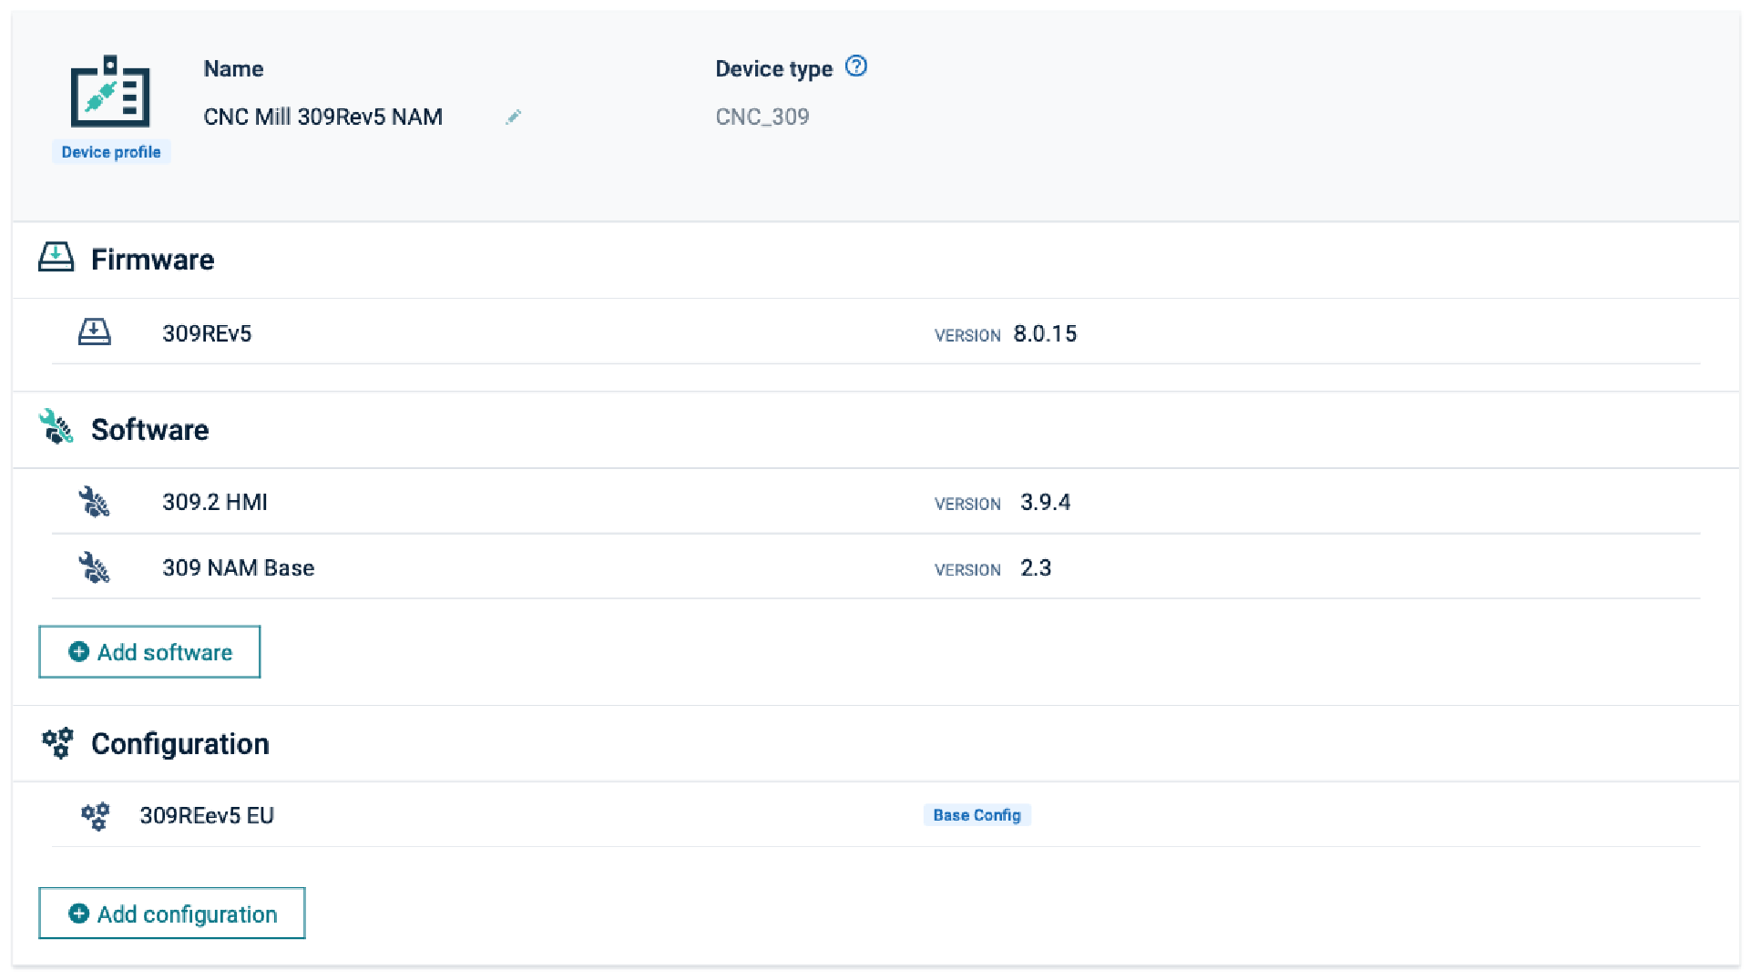Image resolution: width=1749 pixels, height=980 pixels.
Task: Select the 309.2 HMI software icon
Action: coord(95,502)
